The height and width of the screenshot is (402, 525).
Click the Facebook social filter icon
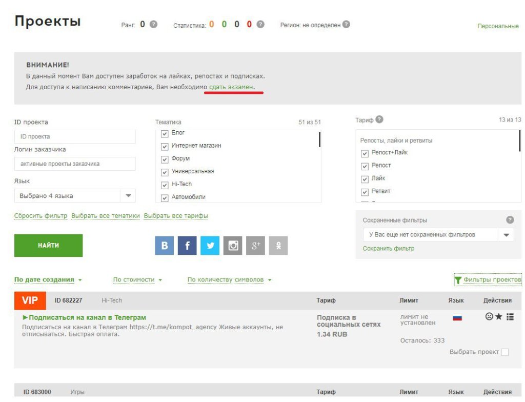tap(187, 246)
